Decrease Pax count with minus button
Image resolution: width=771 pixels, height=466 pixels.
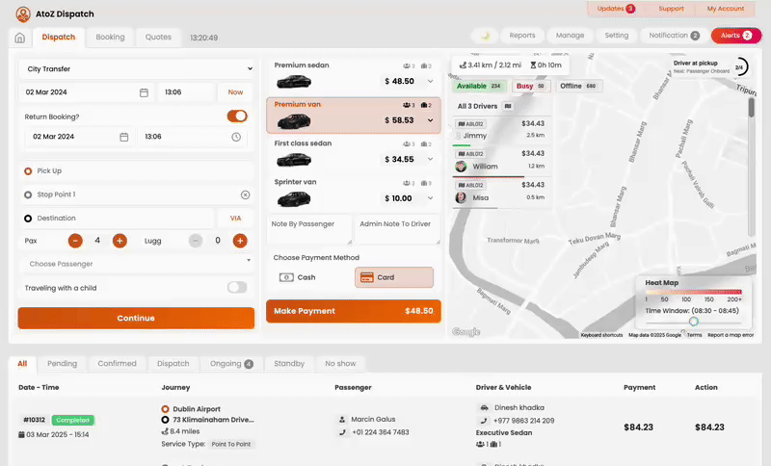point(75,241)
